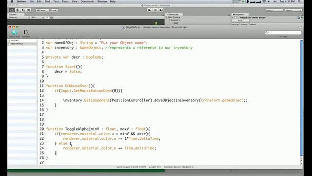This screenshot has height=176, width=312.
Task: Click the scrollbar down arrow in editor
Action: [302, 163]
